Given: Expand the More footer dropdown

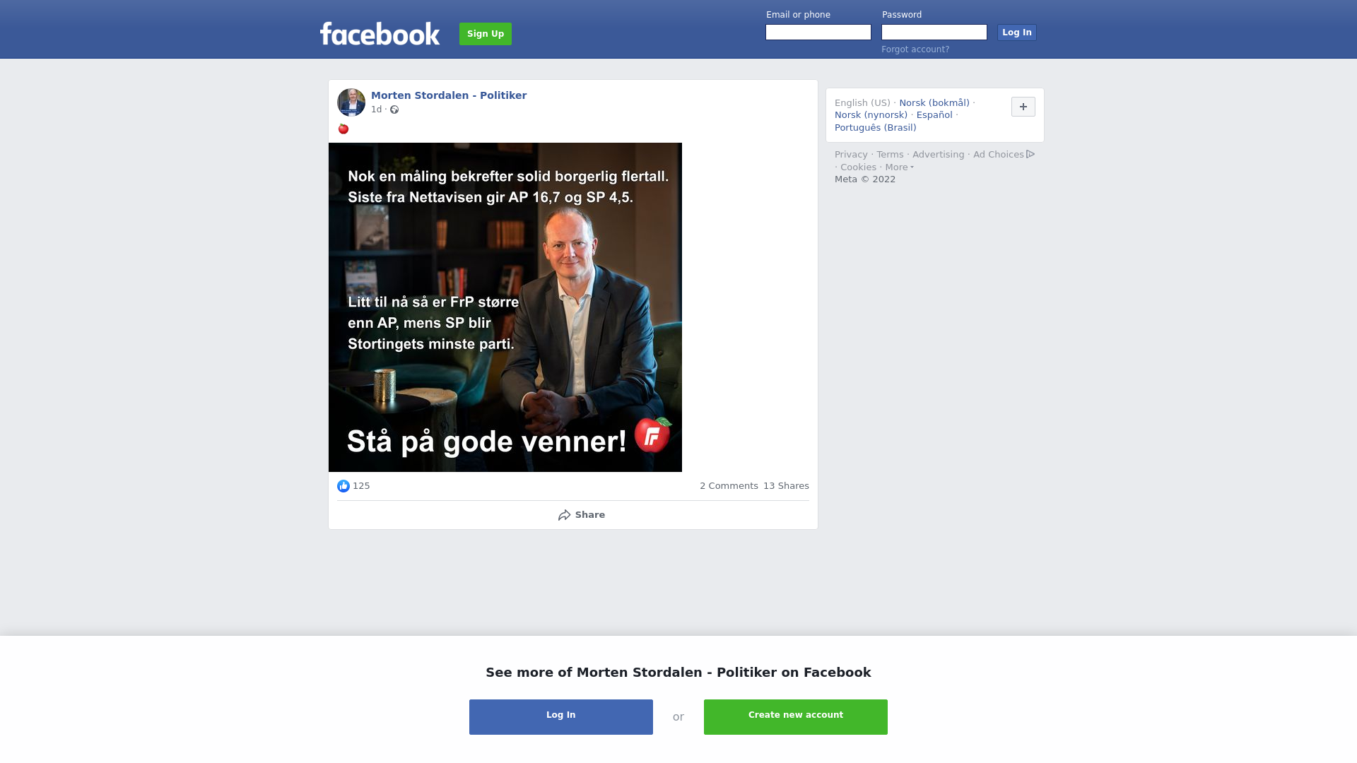Looking at the screenshot, I should [899, 167].
